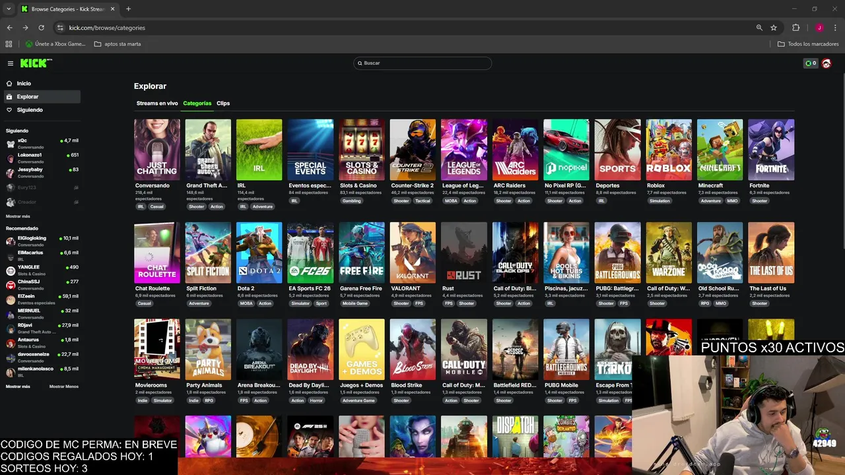Open ElGlogloking recommended channel
Image resolution: width=845 pixels, height=475 pixels.
point(41,241)
